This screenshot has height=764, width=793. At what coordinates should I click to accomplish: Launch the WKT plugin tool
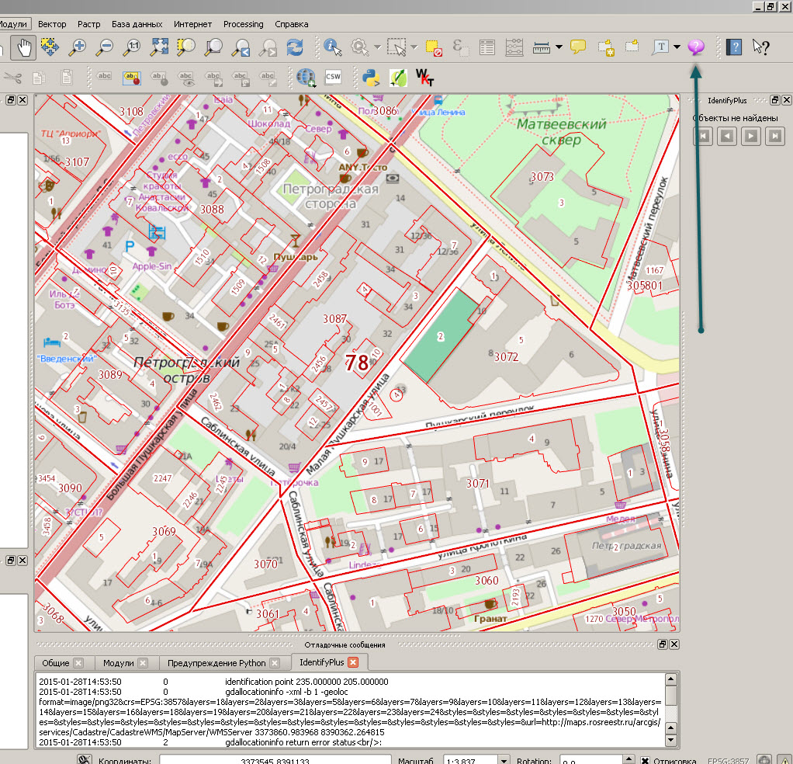click(x=424, y=76)
